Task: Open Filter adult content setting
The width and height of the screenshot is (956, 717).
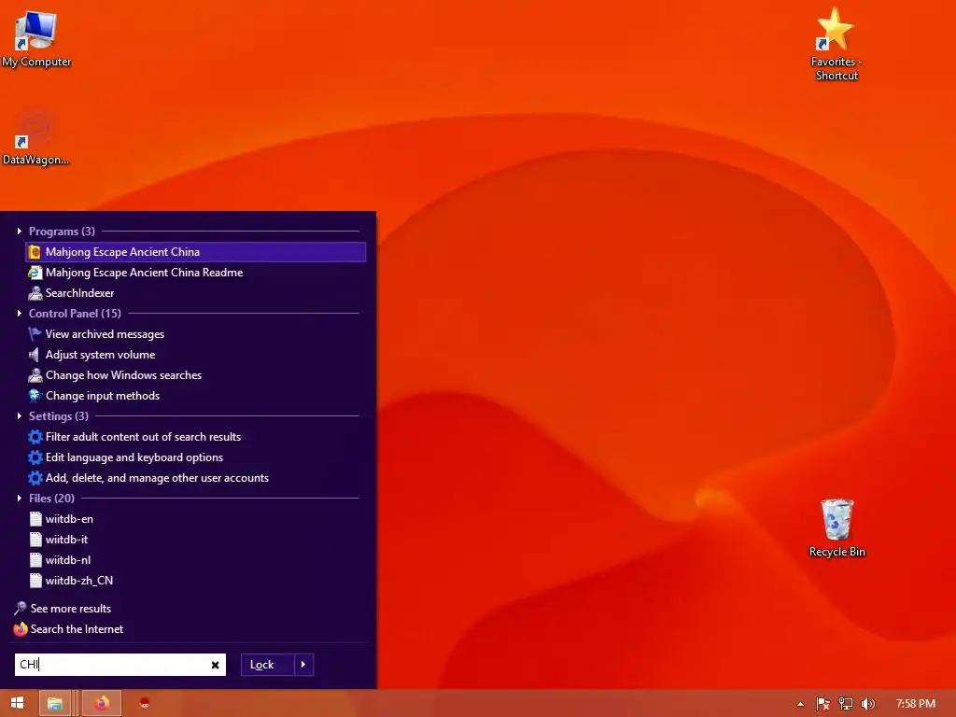Action: [196, 437]
